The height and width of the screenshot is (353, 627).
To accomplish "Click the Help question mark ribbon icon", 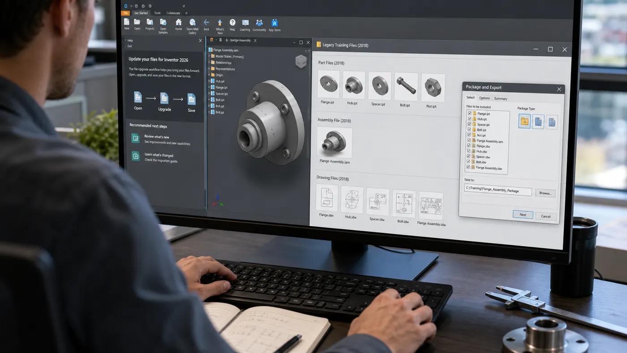I will pos(232,22).
